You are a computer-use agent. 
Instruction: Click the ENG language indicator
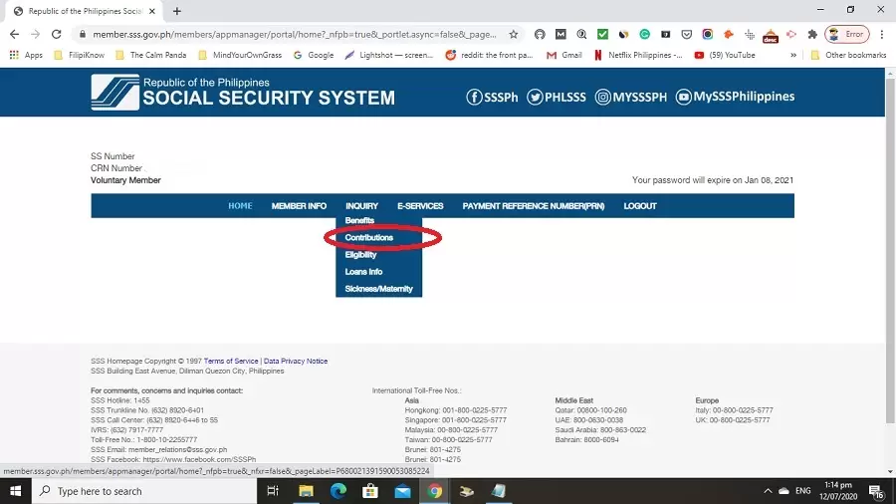(802, 491)
